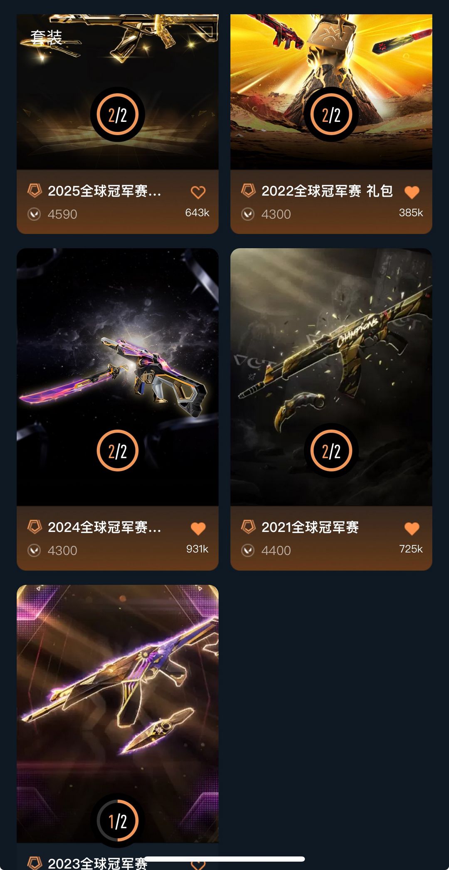Viewport: 449px width, 870px height.
Task: Select the 2022全球冠军赛 礼包 title
Action: coord(327,191)
